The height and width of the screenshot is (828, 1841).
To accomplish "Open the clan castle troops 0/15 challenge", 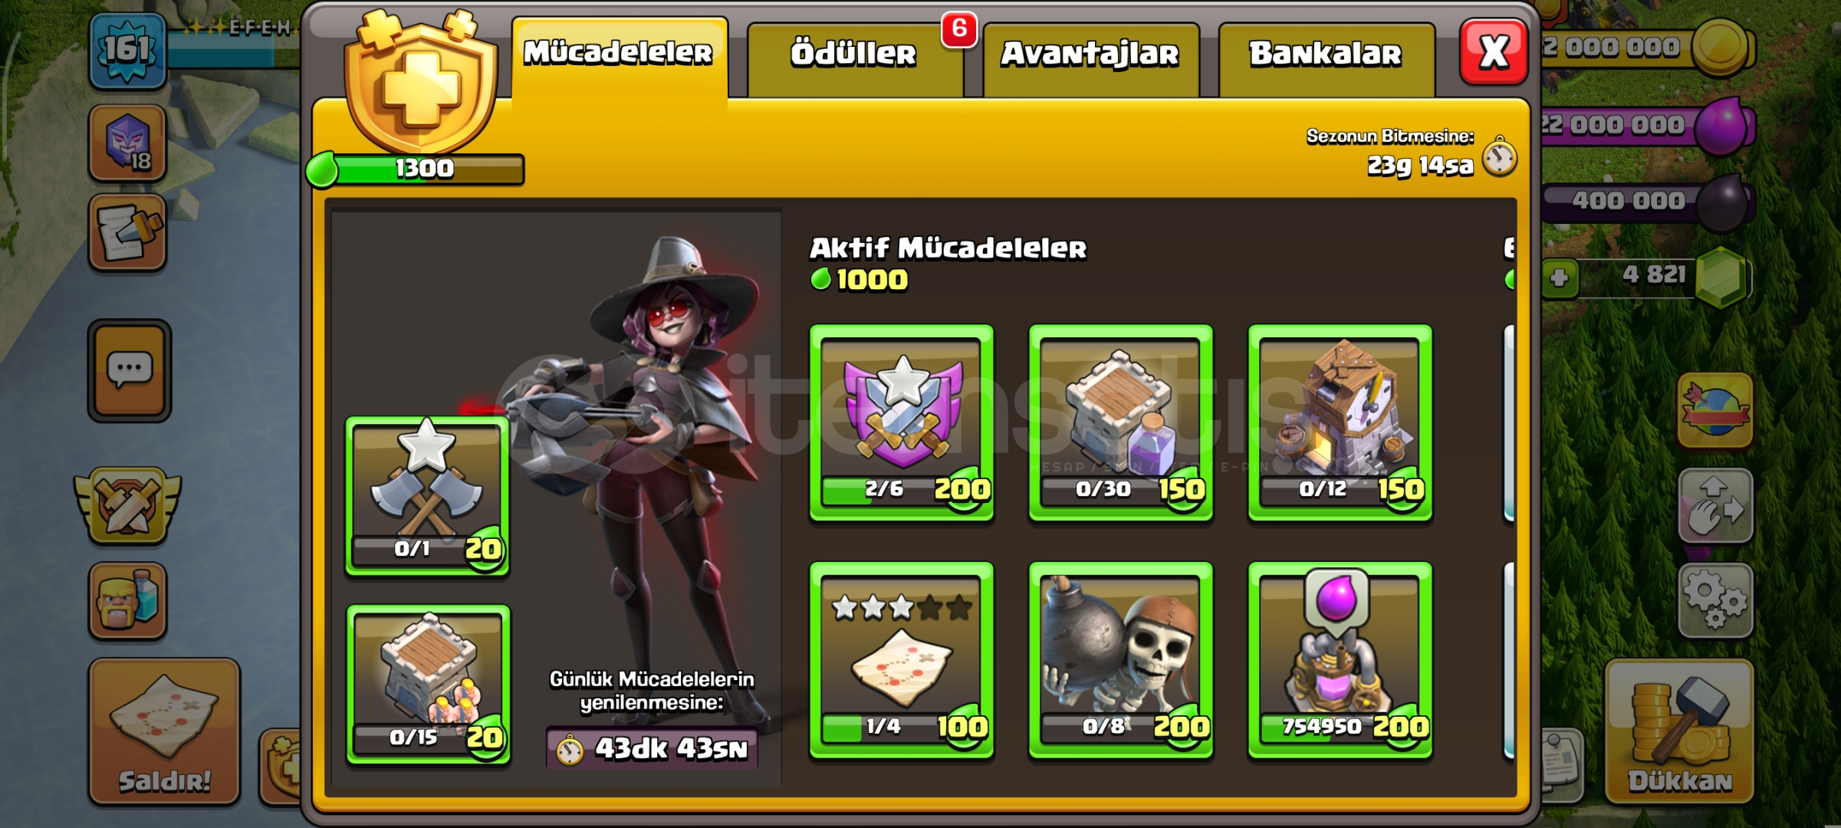I will [427, 684].
